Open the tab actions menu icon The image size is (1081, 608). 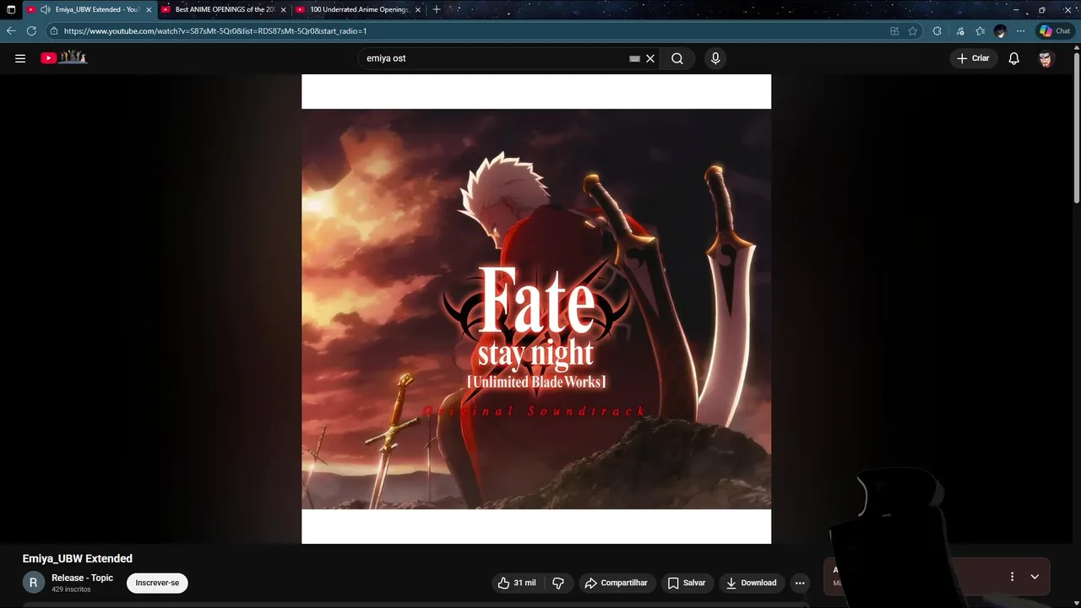click(11, 10)
